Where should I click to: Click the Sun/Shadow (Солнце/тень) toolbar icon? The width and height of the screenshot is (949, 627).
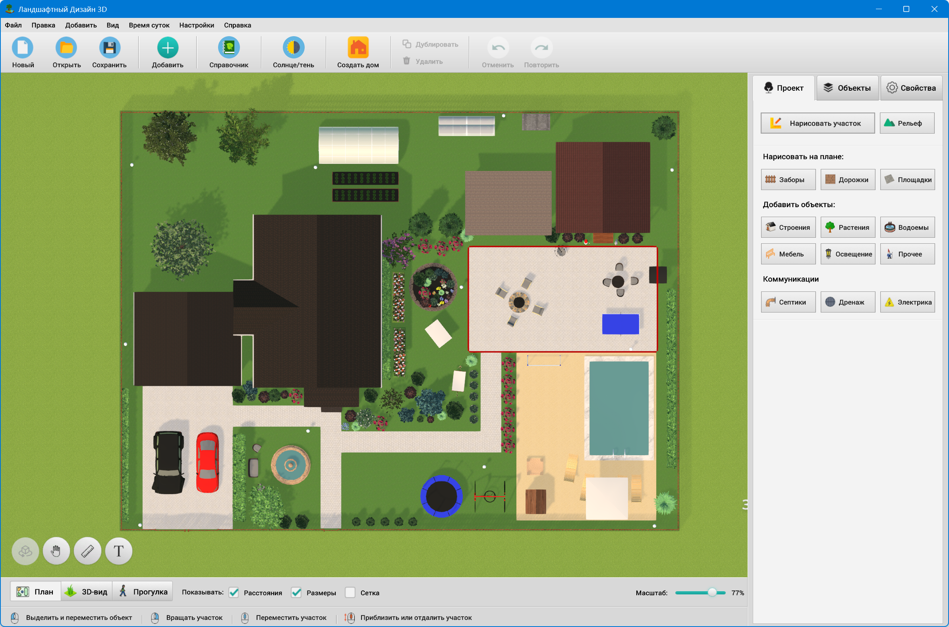point(293,48)
